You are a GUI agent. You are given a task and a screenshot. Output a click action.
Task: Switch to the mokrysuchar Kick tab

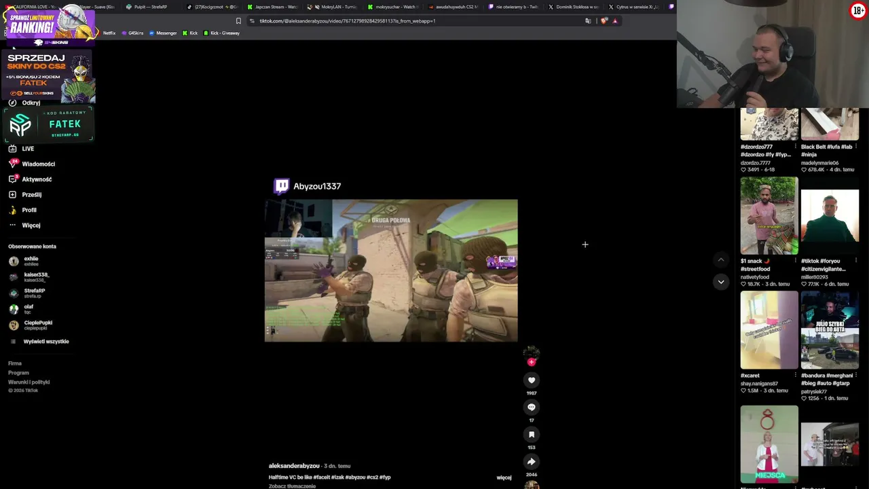(394, 7)
